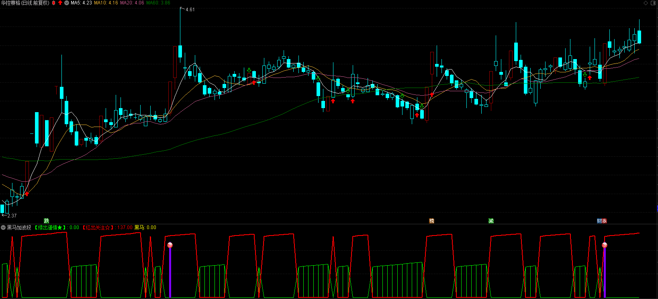Click the 榜 event marker on timeline
The width and height of the screenshot is (658, 299).
[432, 221]
